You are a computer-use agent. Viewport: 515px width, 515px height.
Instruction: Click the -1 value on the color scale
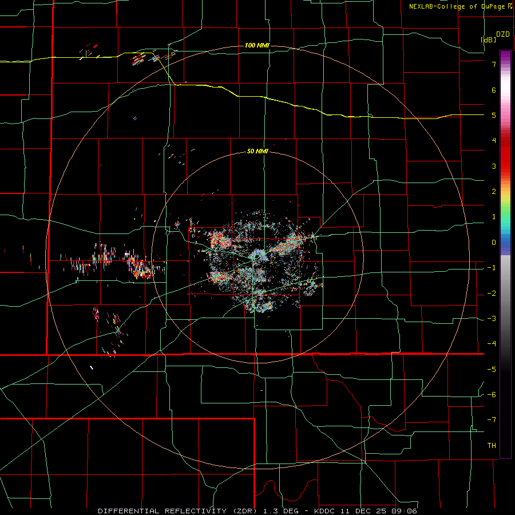[x=492, y=268]
